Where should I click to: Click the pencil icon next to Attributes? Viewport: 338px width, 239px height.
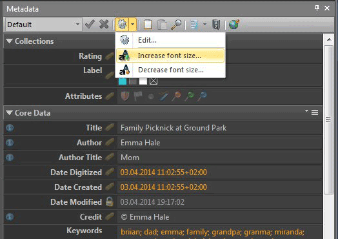(110, 96)
